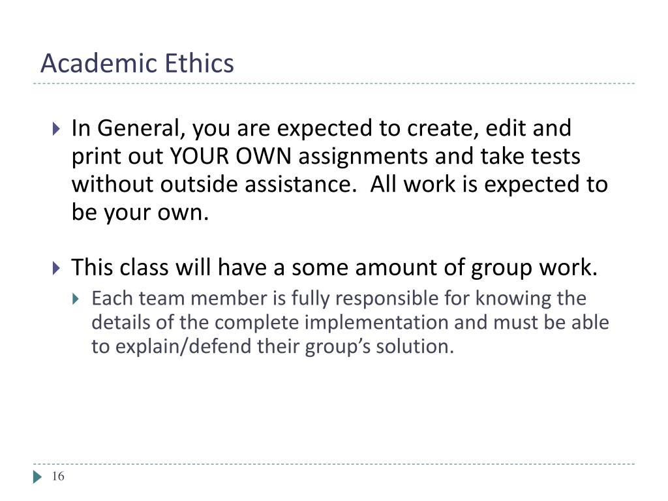Click the teal arrow beside slide number 16
This screenshot has width=668, height=501.
pos(37,477)
